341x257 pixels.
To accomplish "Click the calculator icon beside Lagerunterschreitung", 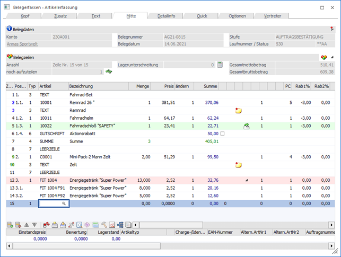I will [218, 65].
